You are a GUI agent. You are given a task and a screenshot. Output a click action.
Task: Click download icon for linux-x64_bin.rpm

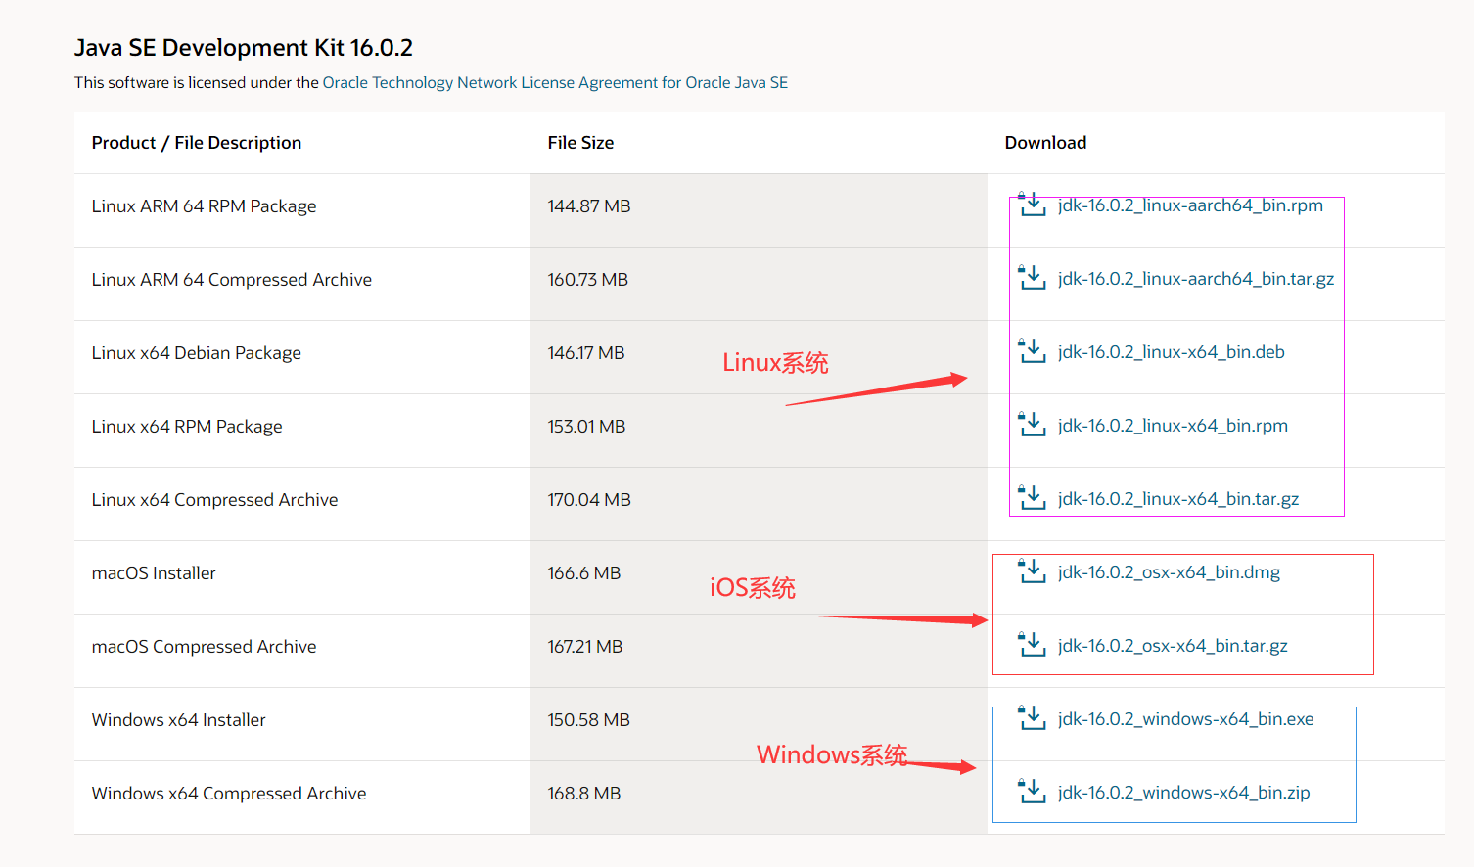(1032, 425)
